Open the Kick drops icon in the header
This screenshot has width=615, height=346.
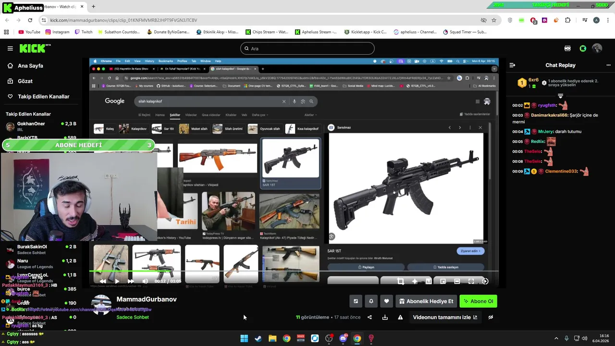[567, 49]
